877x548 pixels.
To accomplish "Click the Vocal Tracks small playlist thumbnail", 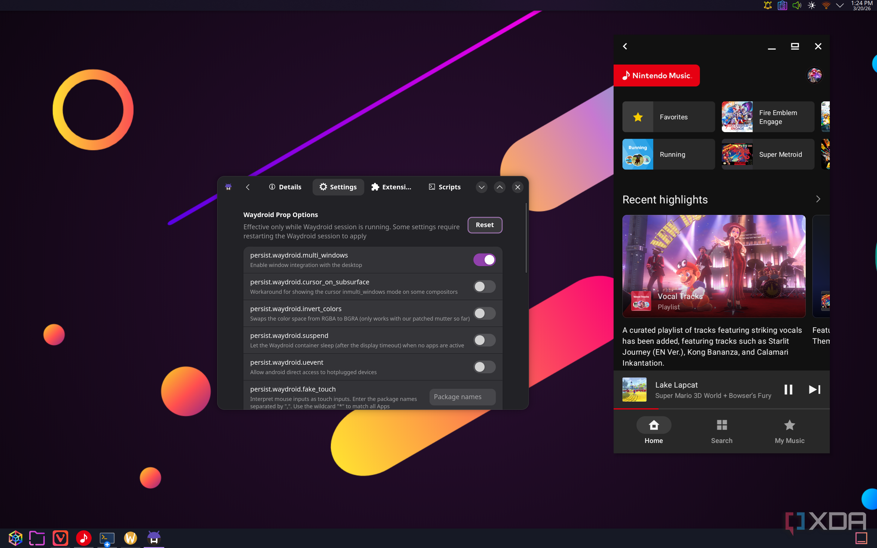I will pos(641,301).
